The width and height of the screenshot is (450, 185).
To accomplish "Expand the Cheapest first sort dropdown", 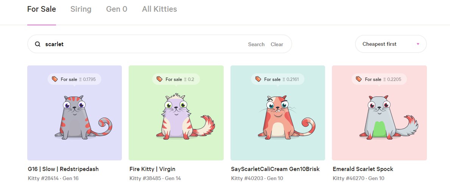I will pyautogui.click(x=391, y=44).
